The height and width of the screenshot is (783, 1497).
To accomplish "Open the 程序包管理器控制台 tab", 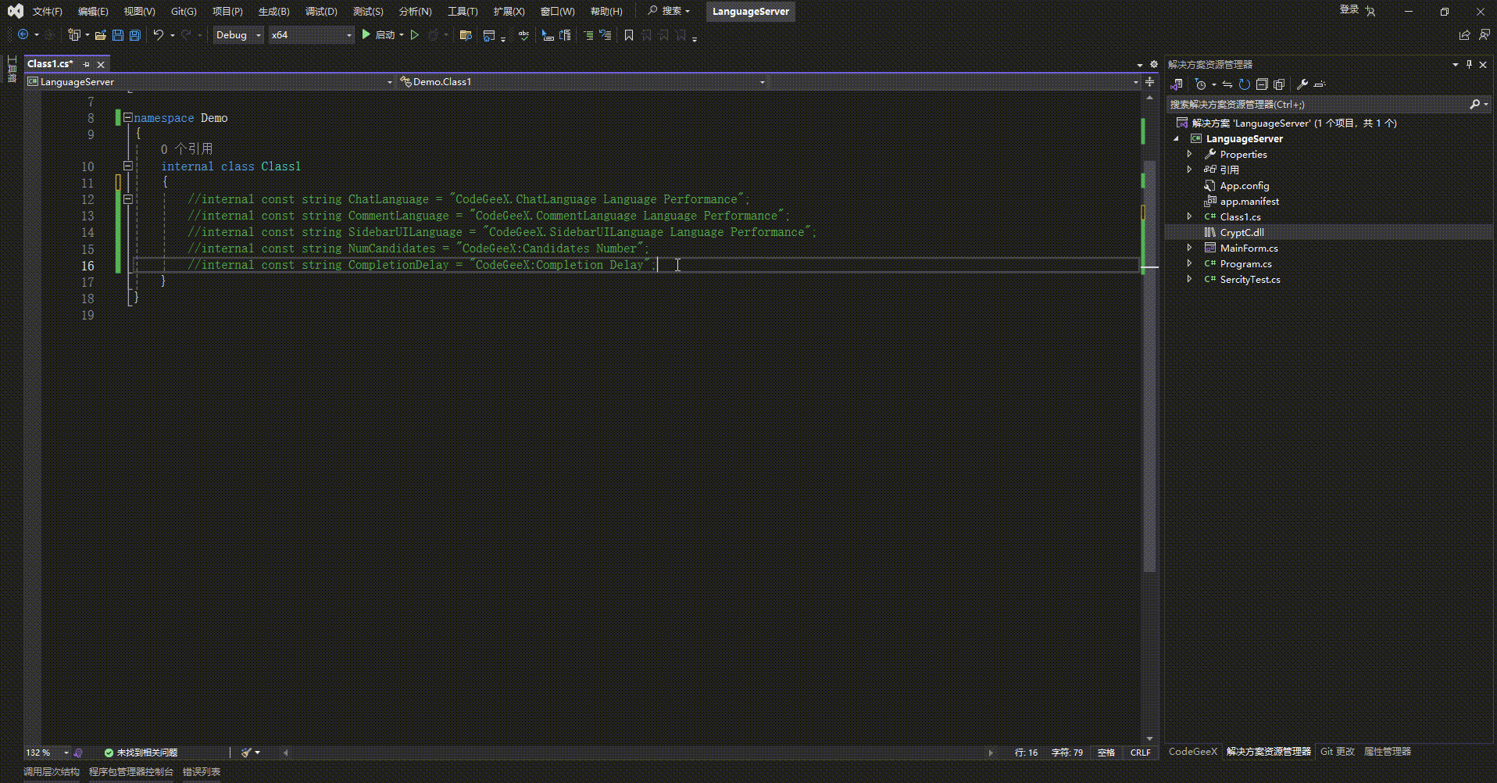I will (x=131, y=772).
